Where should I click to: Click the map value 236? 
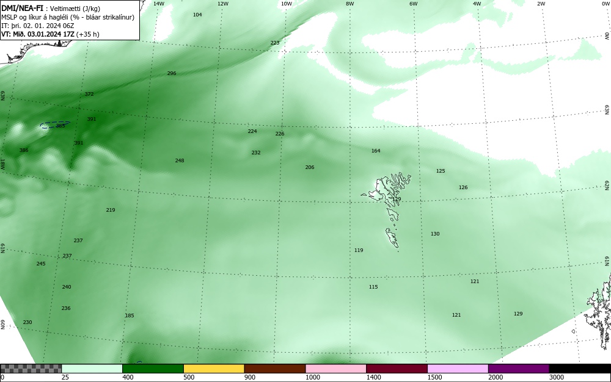pos(66,309)
